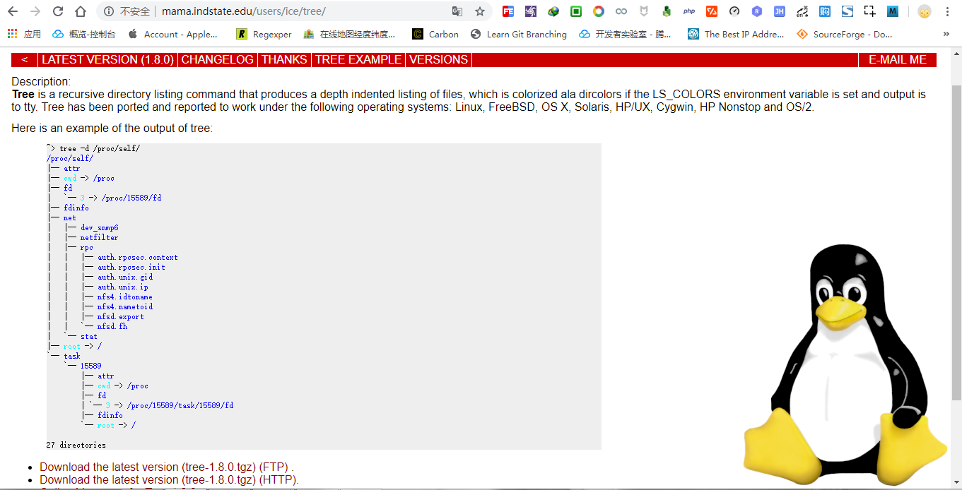Click the browser forward arrow
The width and height of the screenshot is (962, 490).
coord(35,11)
